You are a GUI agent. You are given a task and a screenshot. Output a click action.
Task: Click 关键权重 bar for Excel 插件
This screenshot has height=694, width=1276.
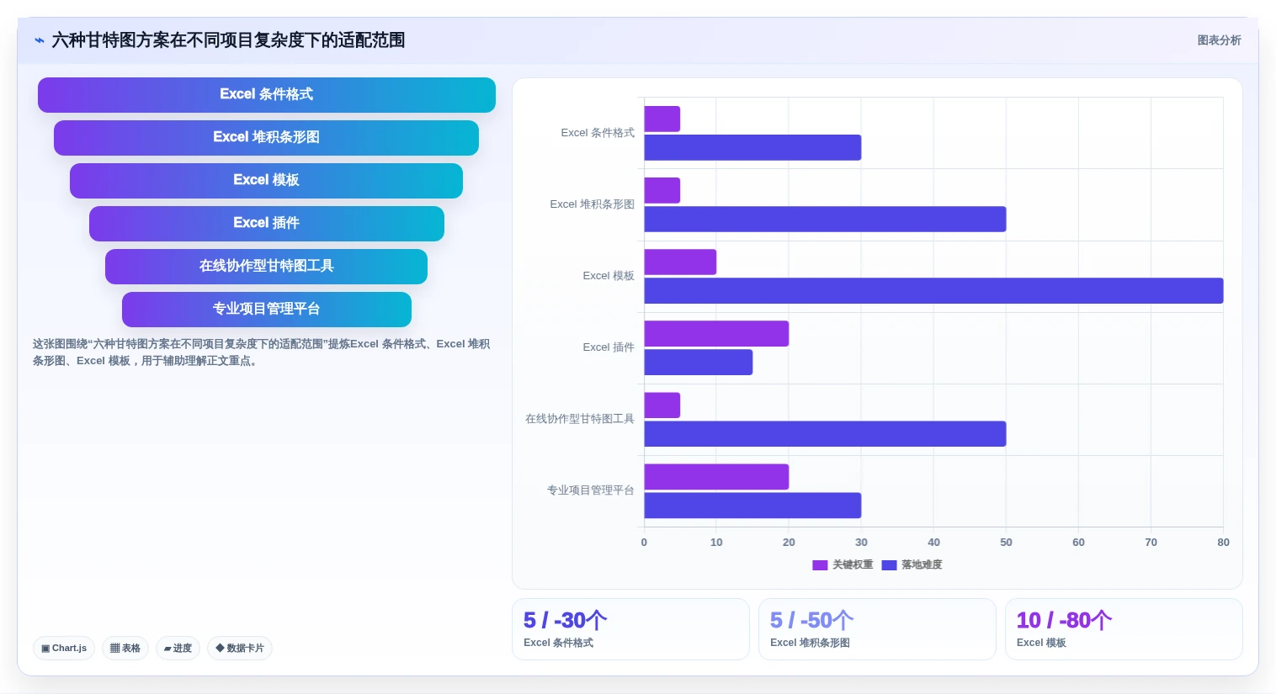pos(716,333)
